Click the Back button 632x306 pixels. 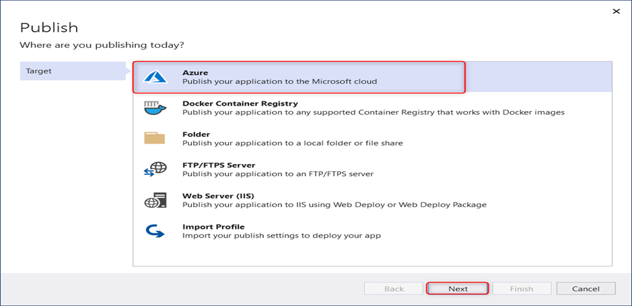pos(394,289)
